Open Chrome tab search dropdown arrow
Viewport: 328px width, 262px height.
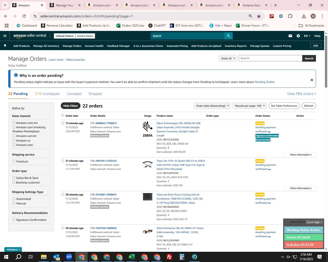click(x=5, y=5)
